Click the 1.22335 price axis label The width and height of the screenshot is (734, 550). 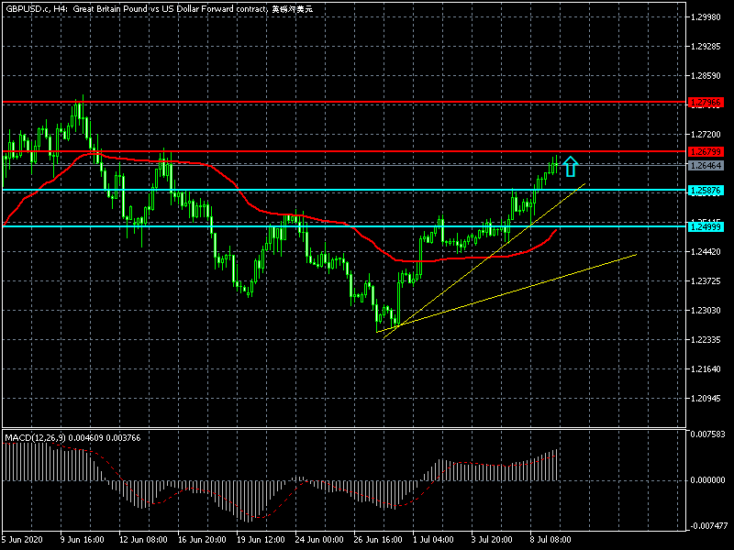[706, 339]
